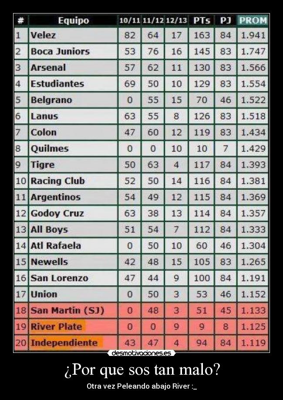Click the highlighted Independiente team name
The image size is (283, 400).
point(64,343)
